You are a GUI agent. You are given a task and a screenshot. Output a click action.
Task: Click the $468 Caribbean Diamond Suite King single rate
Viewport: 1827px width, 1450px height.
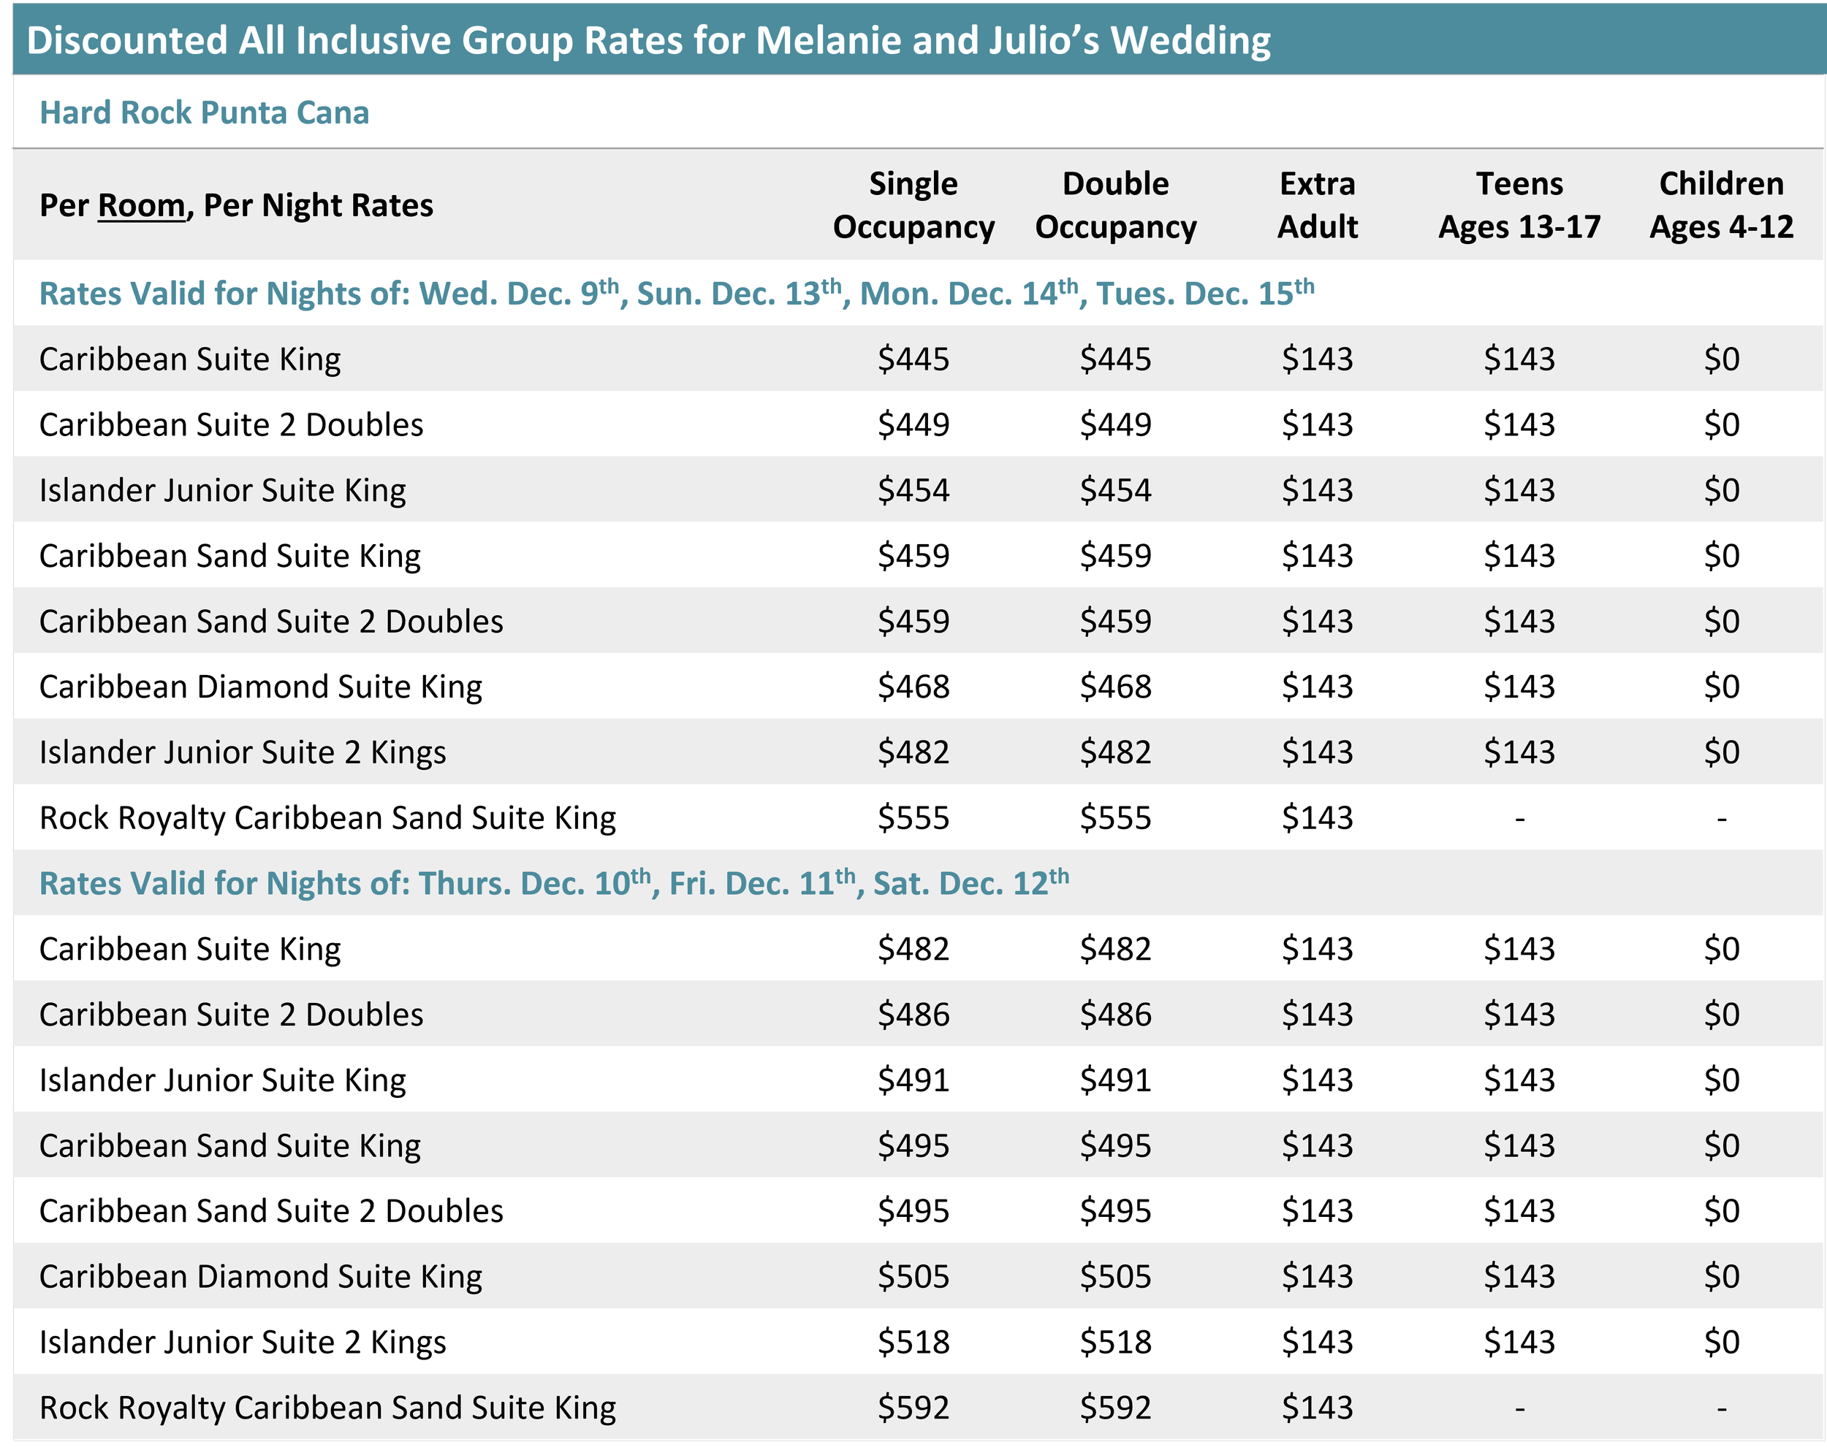pos(913,686)
